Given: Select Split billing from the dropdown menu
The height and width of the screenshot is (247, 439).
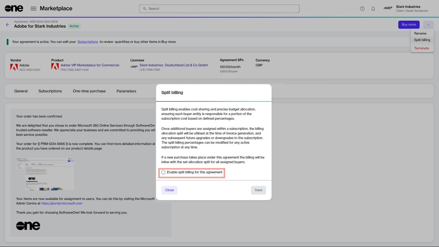Looking at the screenshot, I should click(x=422, y=40).
